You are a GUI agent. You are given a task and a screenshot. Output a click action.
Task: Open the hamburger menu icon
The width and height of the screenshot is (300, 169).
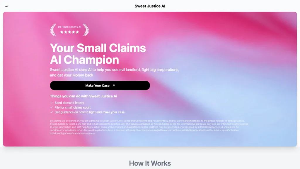coord(7,6)
